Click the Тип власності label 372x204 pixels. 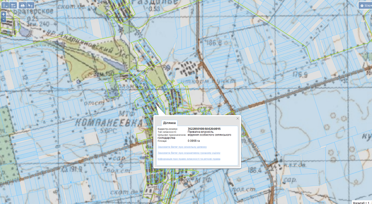pos(167,132)
